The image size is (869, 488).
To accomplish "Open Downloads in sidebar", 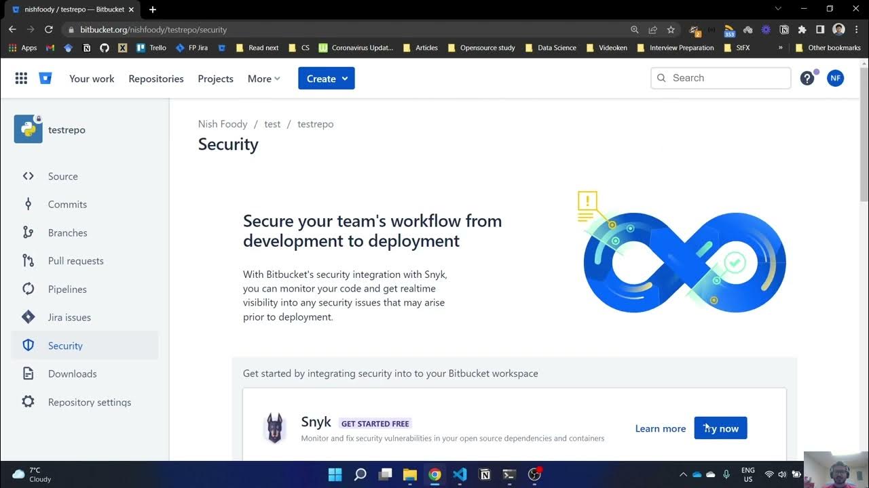I will (x=85, y=373).
